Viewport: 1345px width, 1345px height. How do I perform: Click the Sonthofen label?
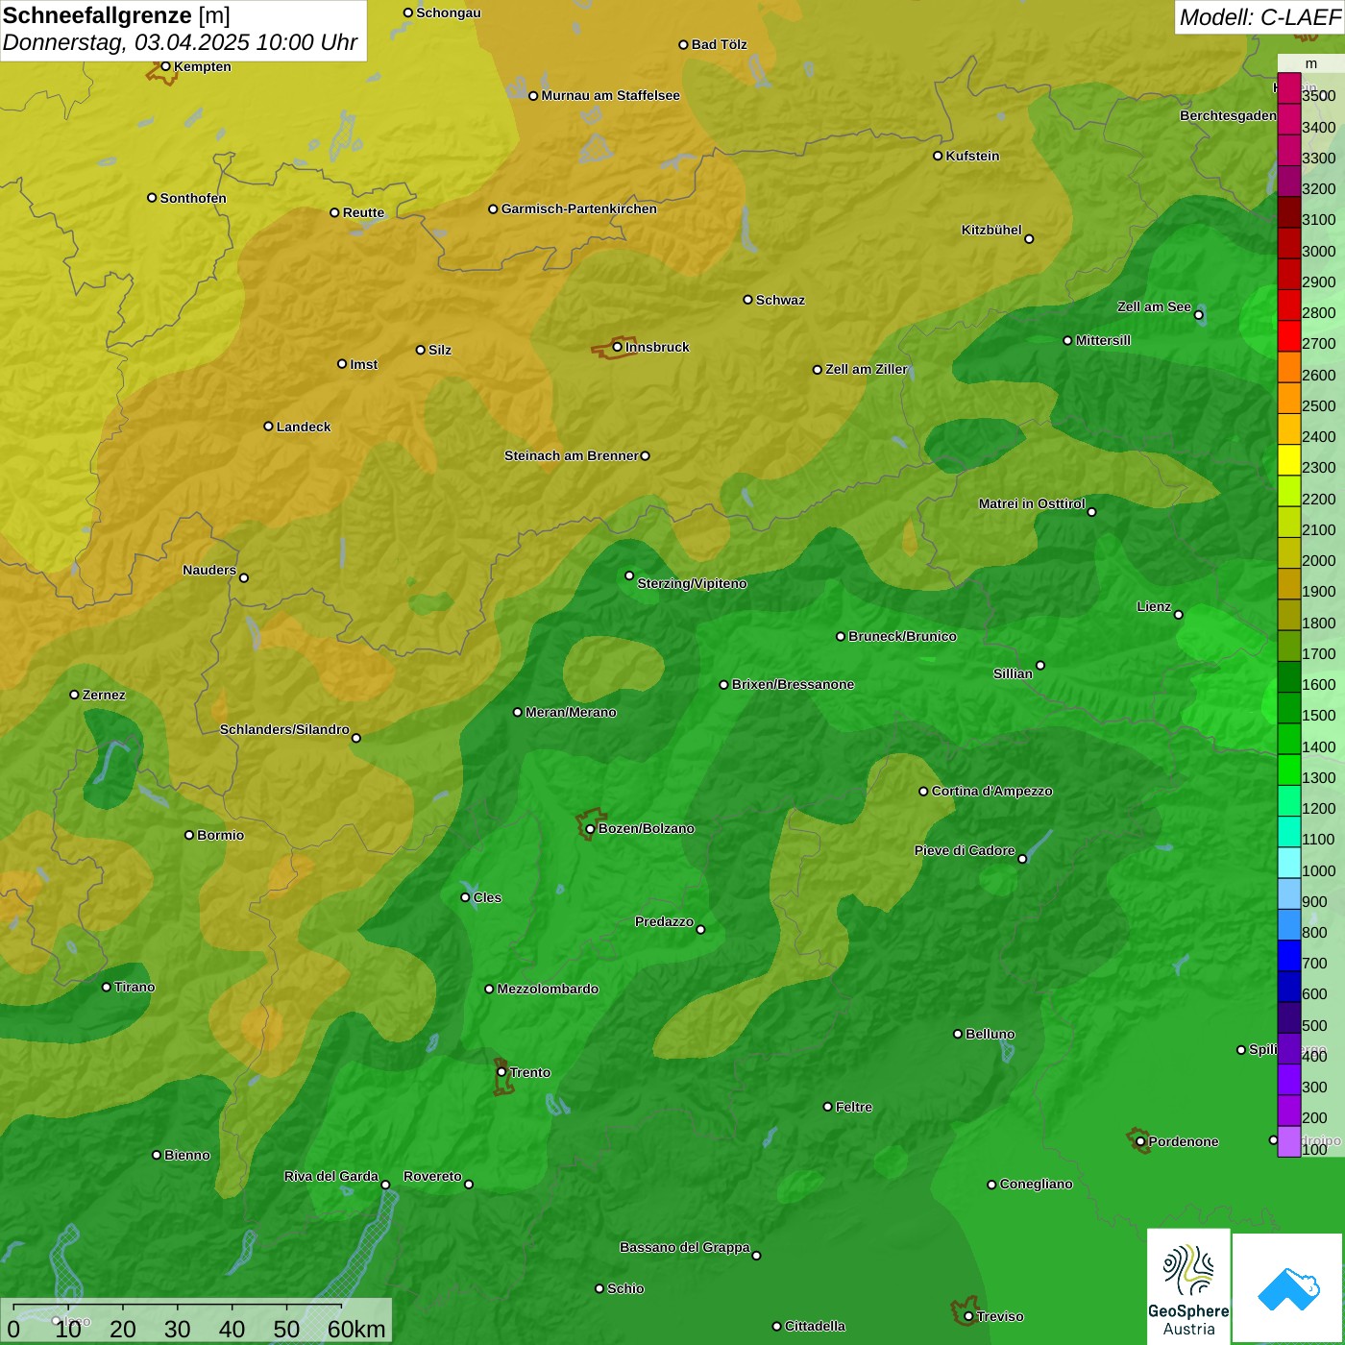tap(193, 198)
